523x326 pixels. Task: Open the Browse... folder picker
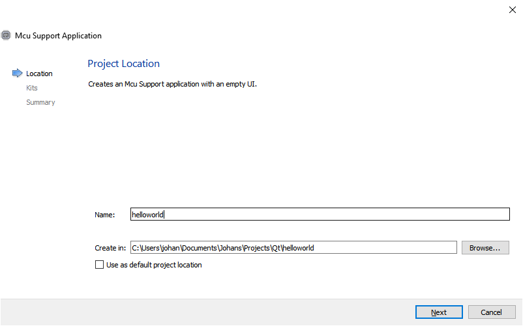(x=485, y=247)
